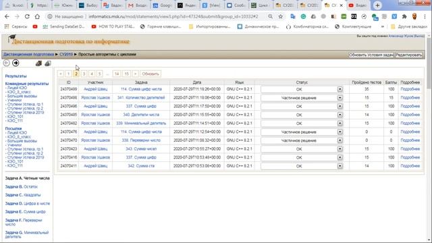This screenshot has width=432, height=243.
Task: Click 'Большие вызовы' under Посылки
Action: click(x=22, y=141)
